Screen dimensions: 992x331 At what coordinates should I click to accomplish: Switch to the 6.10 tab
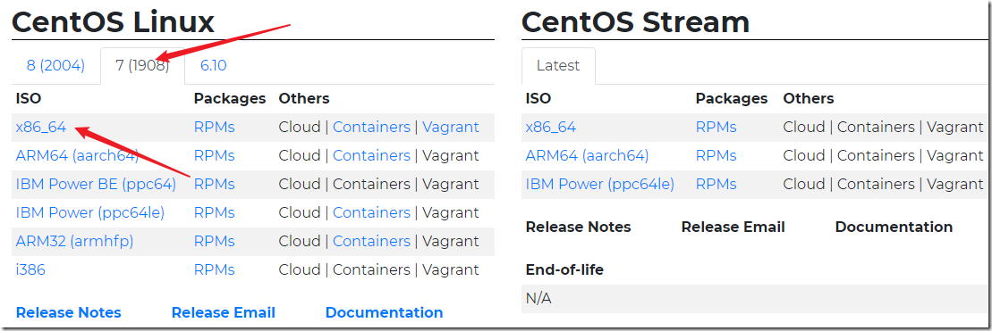pyautogui.click(x=213, y=65)
